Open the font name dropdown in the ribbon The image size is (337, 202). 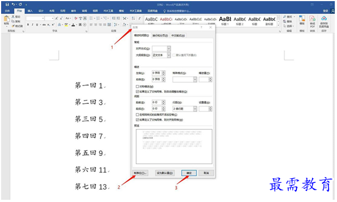click(x=43, y=18)
